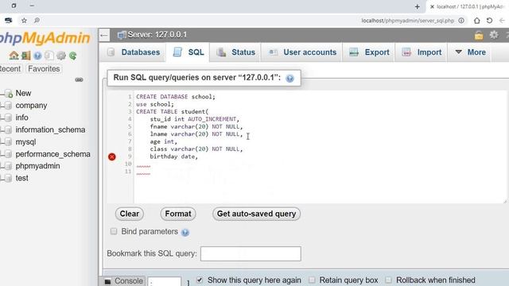509x286 pixels.
Task: Enable the Retain query box checkbox
Action: point(312,280)
